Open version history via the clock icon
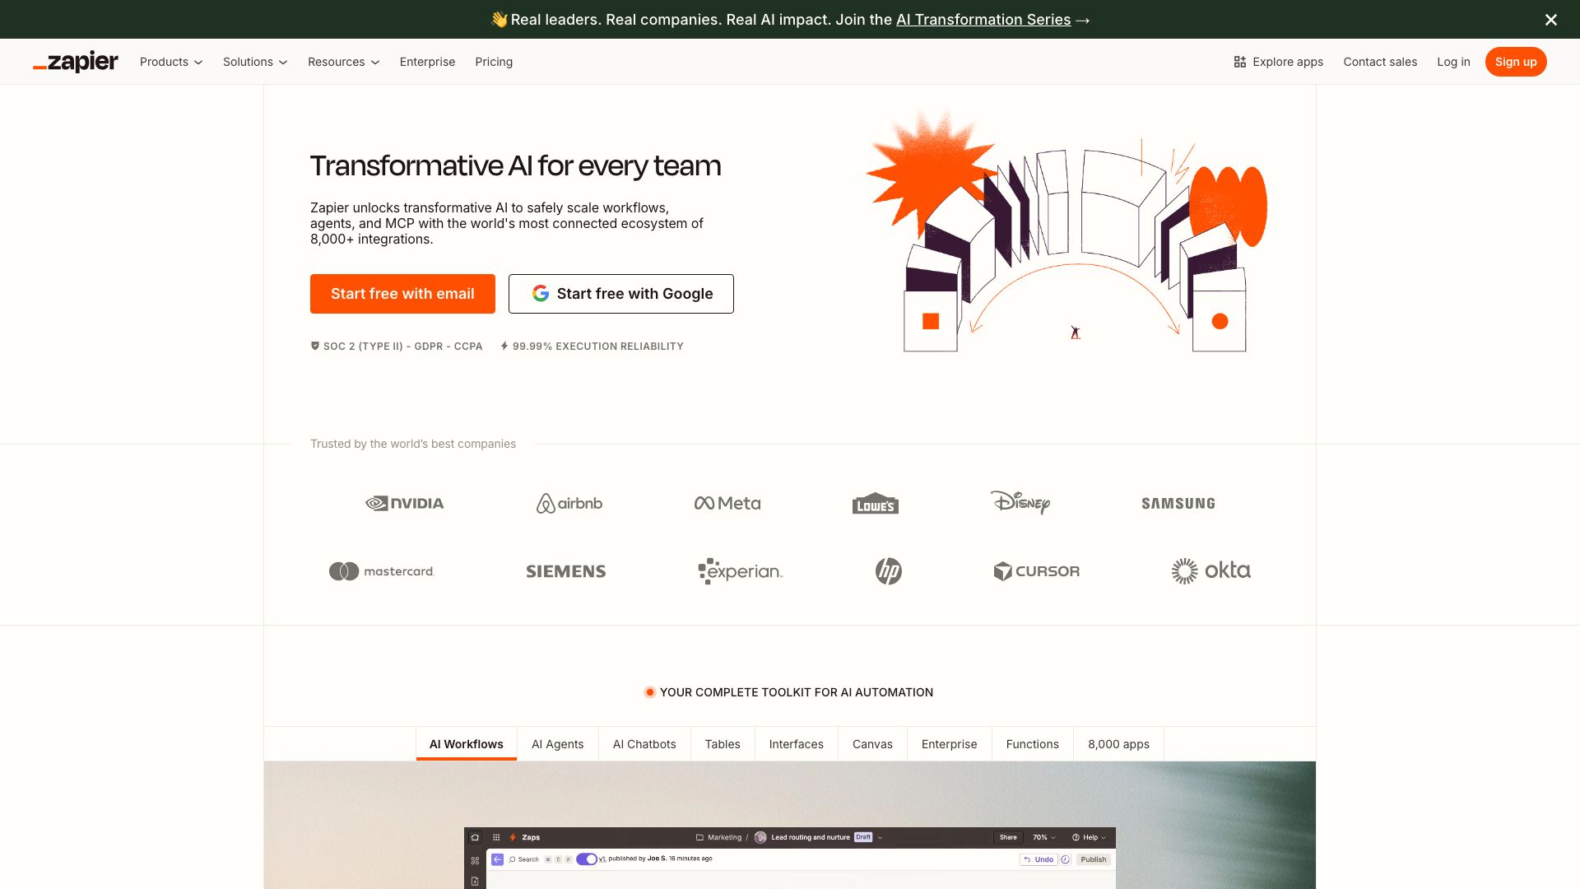 click(1065, 859)
